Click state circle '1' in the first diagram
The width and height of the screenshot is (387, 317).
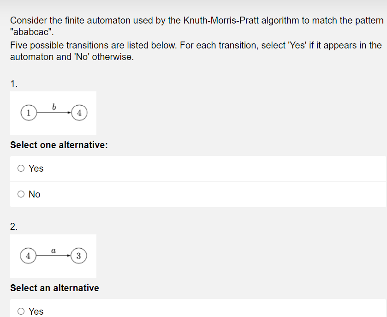coord(29,112)
